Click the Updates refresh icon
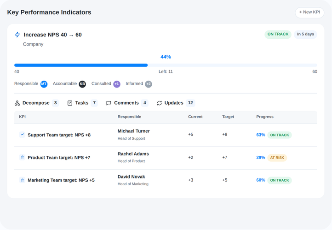 159,103
